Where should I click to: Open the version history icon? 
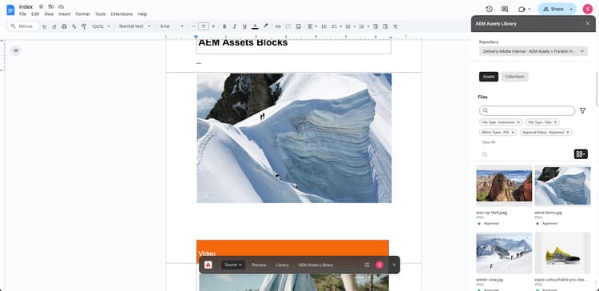point(489,9)
